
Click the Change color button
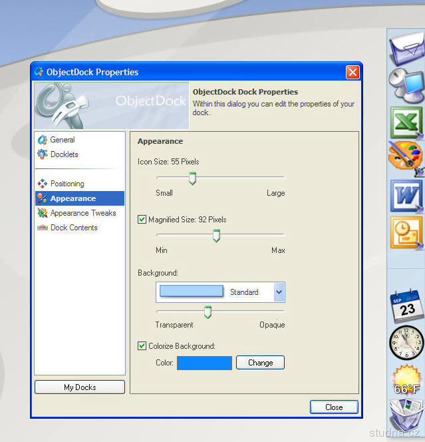tap(260, 363)
